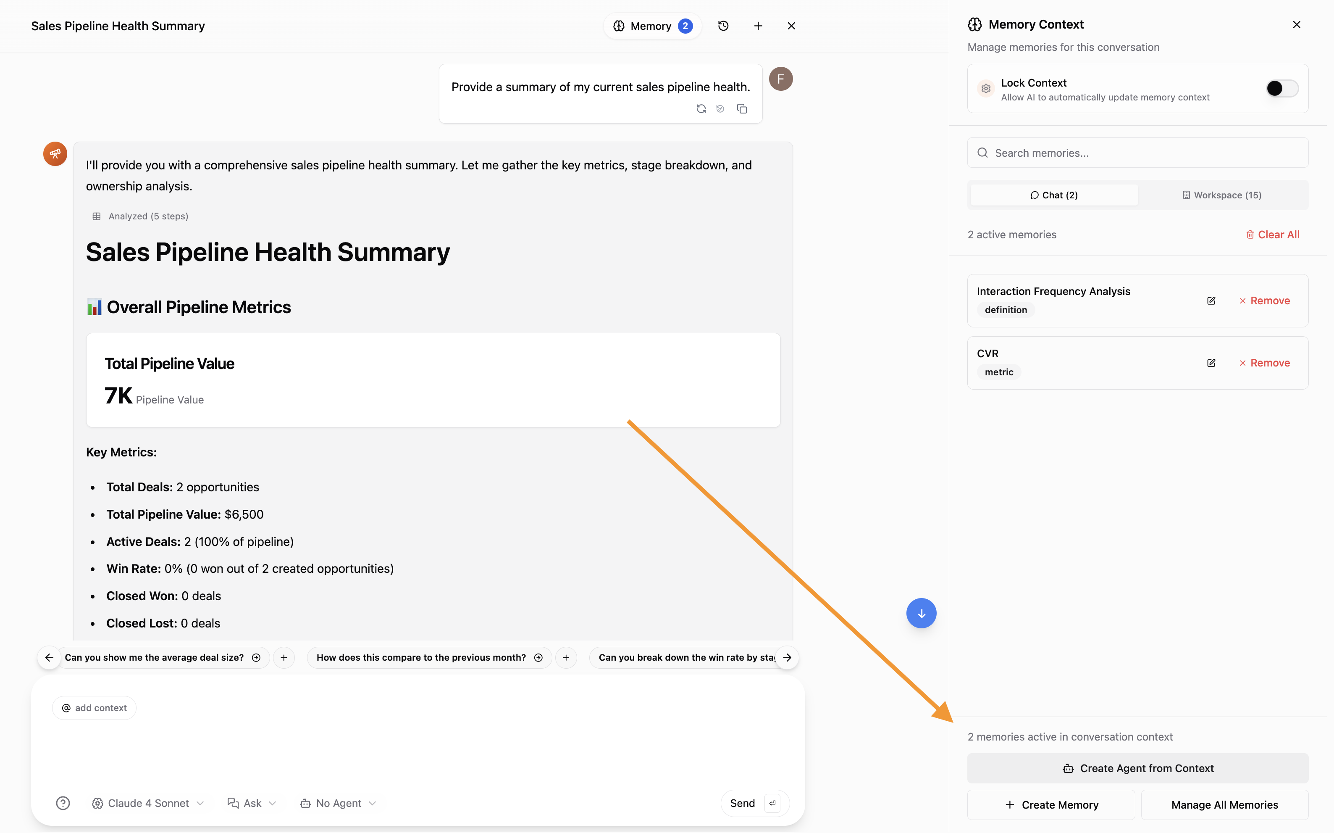Copy the user message text
1334x833 pixels.
(742, 109)
